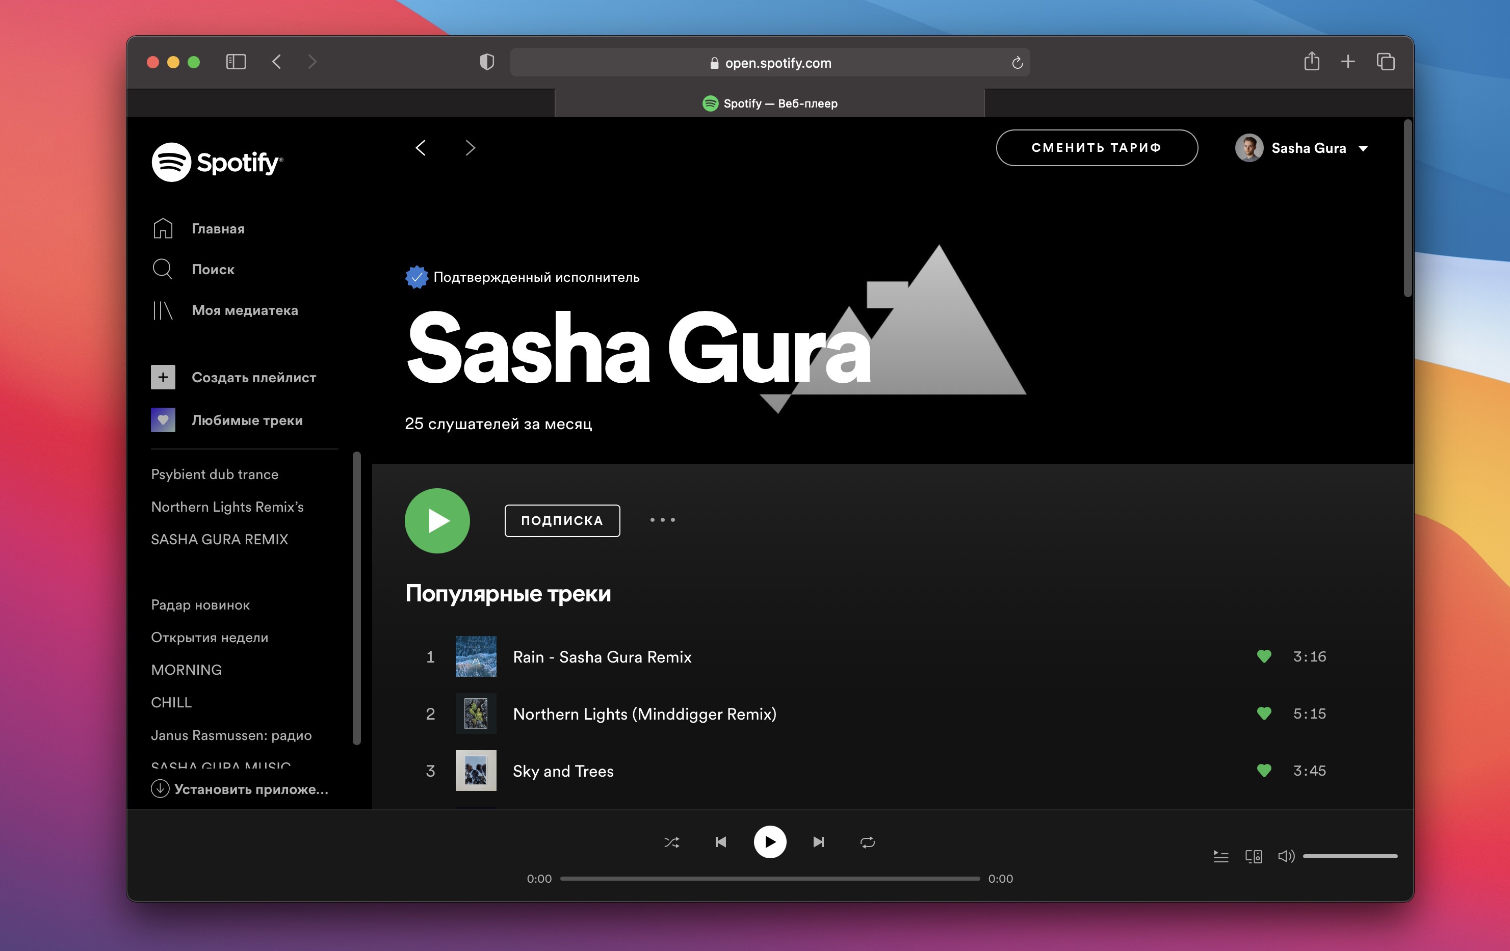The height and width of the screenshot is (951, 1510).
Task: Unlike Rain - Sasha Gura Remix heart
Action: [x=1264, y=656]
